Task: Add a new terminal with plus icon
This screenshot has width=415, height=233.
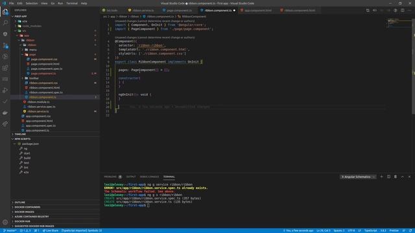Action: tap(382, 177)
